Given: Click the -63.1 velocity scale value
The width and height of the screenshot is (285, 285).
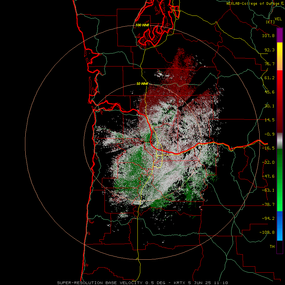Looking at the screenshot, I should pyautogui.click(x=268, y=190).
